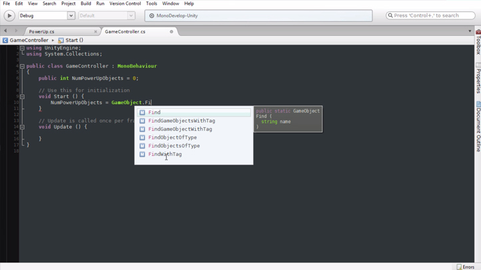Click the Find signature tooltip

[x=288, y=119]
